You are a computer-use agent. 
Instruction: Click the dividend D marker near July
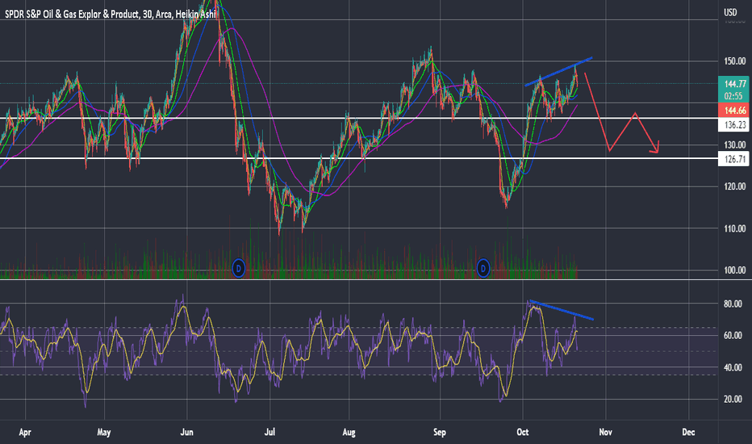pyautogui.click(x=239, y=268)
